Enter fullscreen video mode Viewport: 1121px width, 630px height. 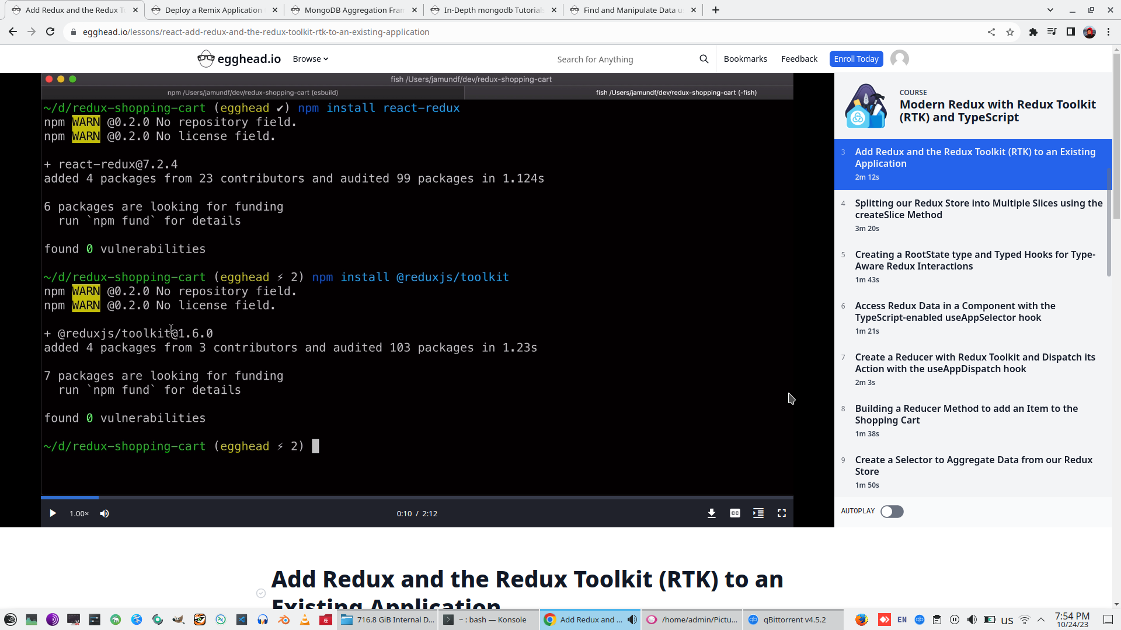782,513
